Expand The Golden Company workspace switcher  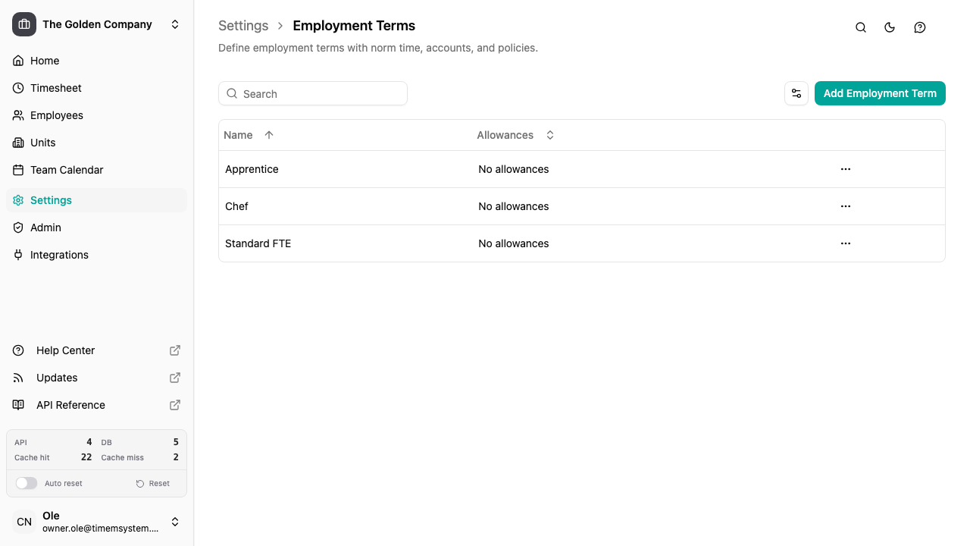coord(175,24)
